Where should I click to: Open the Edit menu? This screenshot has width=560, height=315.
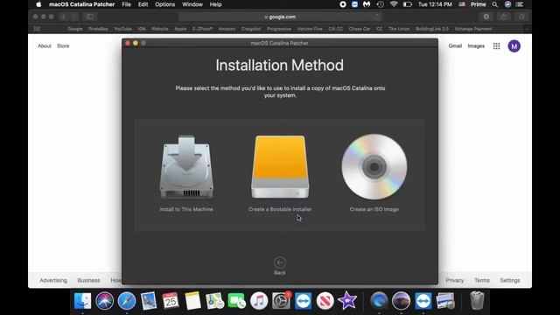143,4
